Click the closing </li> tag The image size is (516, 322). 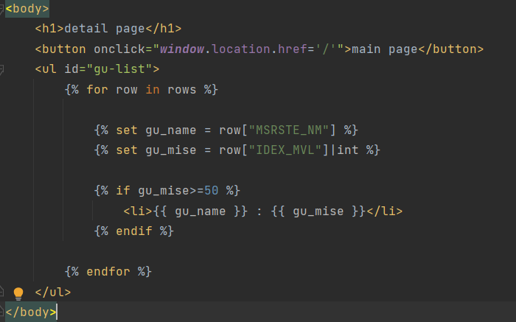(384, 211)
